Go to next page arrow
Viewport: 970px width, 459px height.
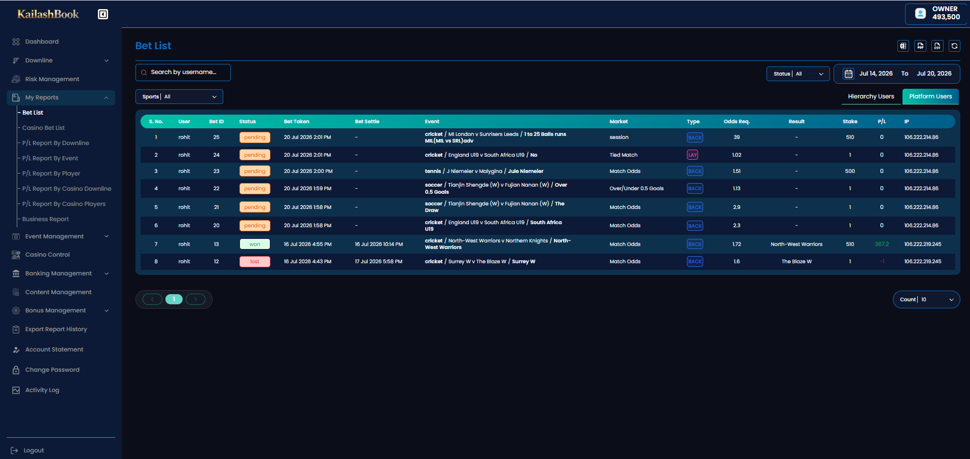195,299
